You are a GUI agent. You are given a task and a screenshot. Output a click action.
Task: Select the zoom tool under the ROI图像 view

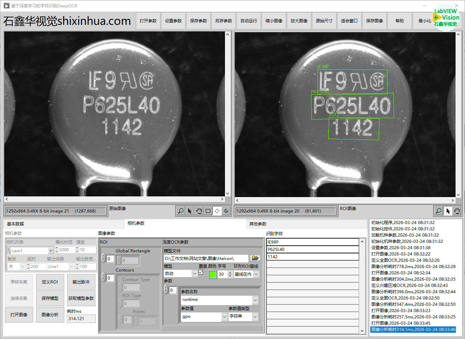pos(438,211)
